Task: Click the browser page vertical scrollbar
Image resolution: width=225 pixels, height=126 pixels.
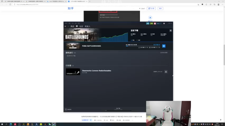Action: [x=224, y=55]
